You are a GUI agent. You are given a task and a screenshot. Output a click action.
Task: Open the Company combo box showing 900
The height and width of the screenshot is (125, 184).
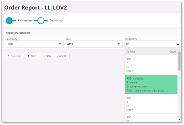[x=35, y=44]
